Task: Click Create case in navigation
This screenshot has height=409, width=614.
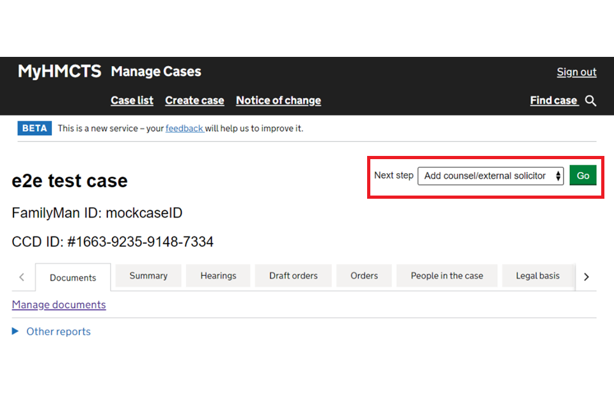Action: click(x=194, y=100)
